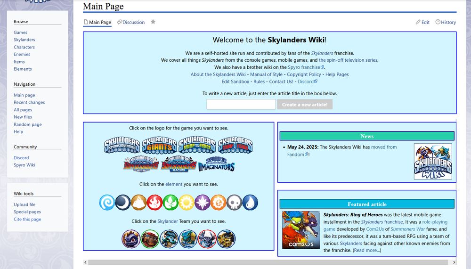This screenshot has height=269, width=471.
Task: Open the Edit Sandbox link
Action: pyautogui.click(x=235, y=82)
